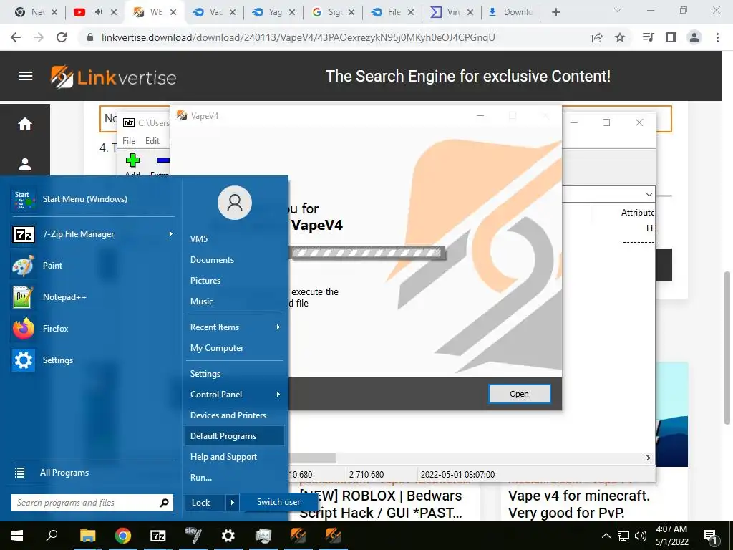Viewport: 733px width, 550px height.
Task: Click the Windows Start button
Action: (x=17, y=536)
